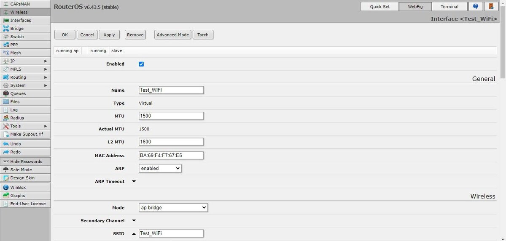
Task: Click the System gear icon
Action: coord(6,85)
